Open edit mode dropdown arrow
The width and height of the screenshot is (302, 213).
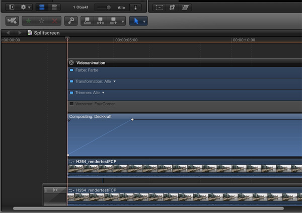pos(123,21)
